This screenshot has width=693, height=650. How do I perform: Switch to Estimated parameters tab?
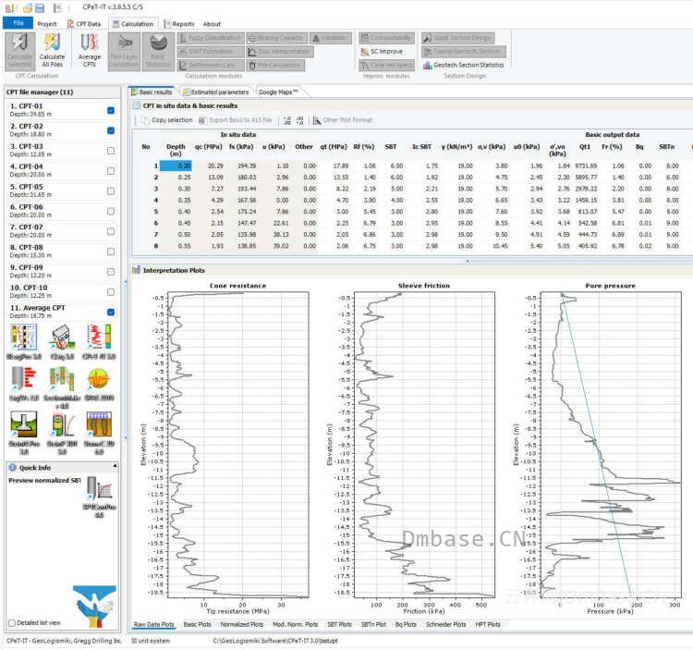215,92
